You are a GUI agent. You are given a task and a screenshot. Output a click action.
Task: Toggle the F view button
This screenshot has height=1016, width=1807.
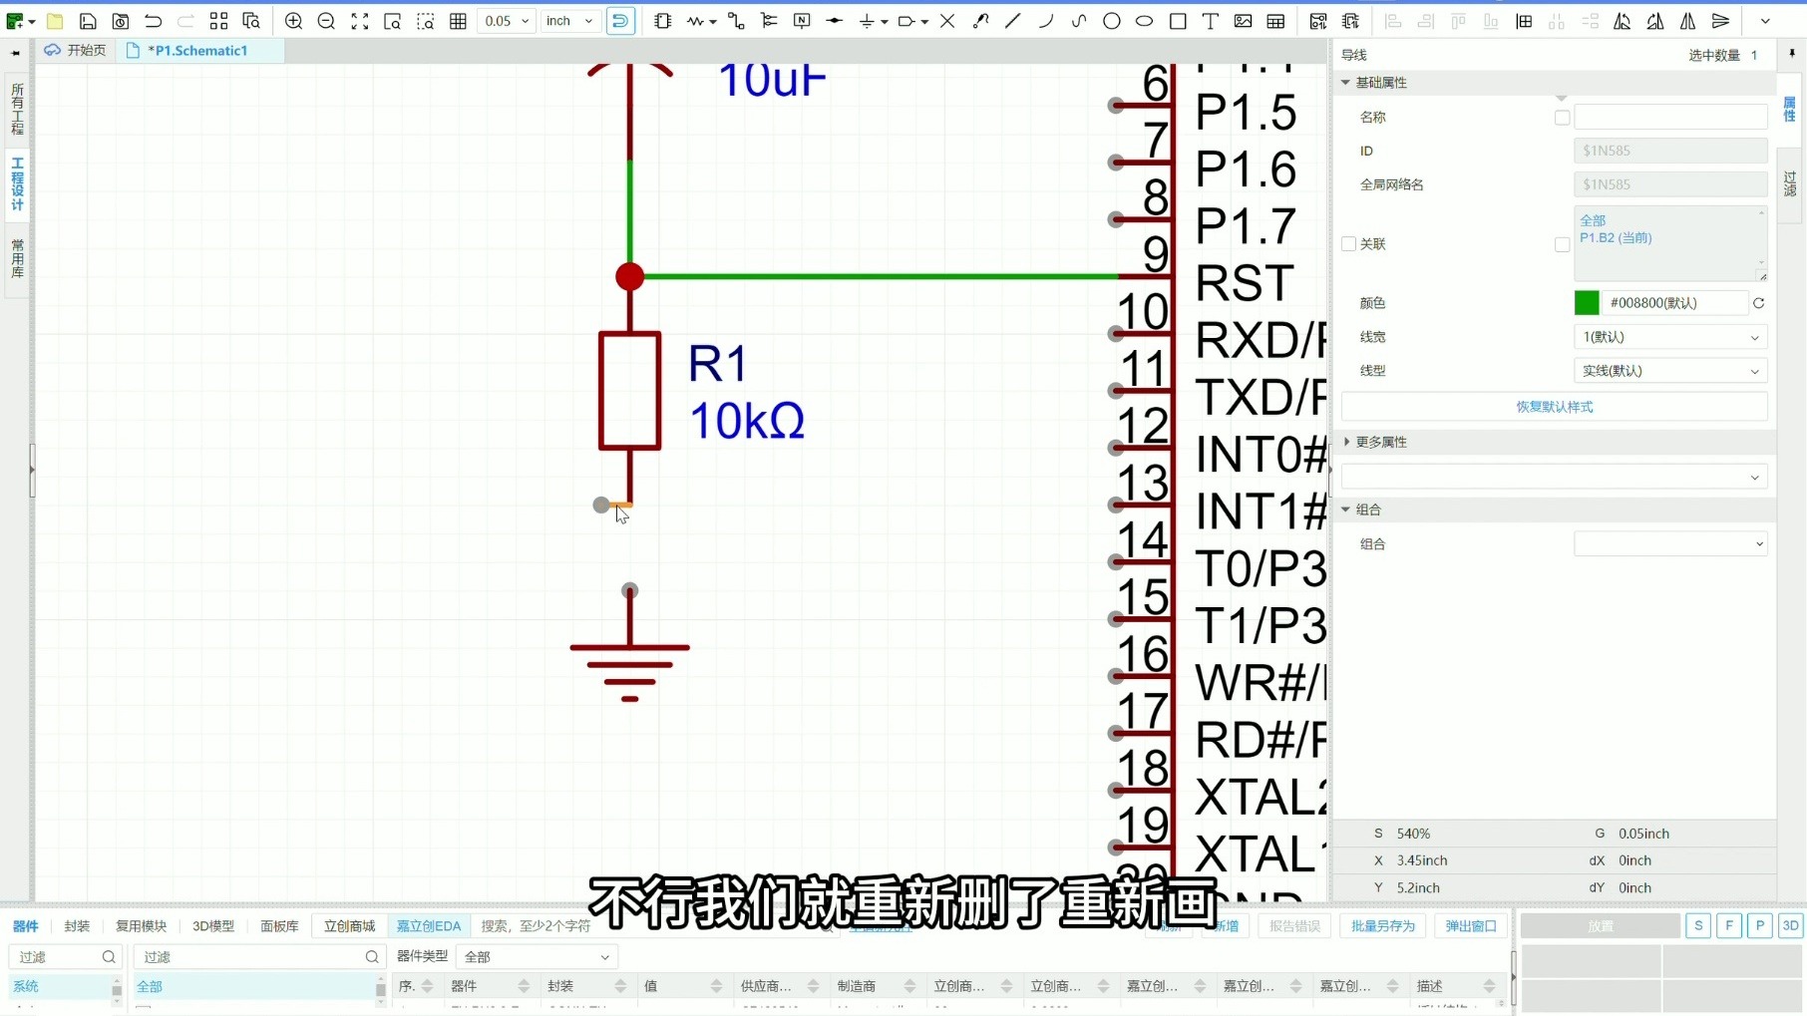pos(1729,926)
